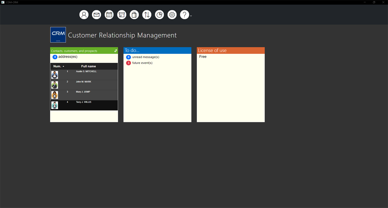388x208 pixels.
Task: Click the blue badge showing 4 addresses
Action: (x=55, y=57)
